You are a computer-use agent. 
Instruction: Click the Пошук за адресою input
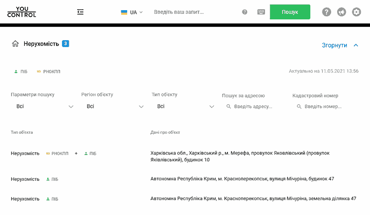pyautogui.click(x=253, y=107)
